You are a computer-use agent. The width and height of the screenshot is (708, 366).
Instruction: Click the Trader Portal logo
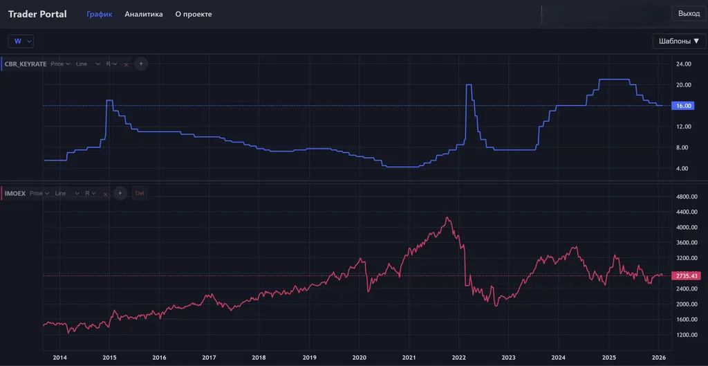[x=37, y=14]
